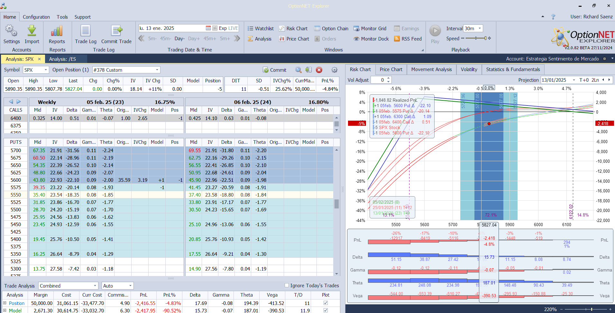Viewport: 615px width, 313px height.
Task: Toggle Ignore Today's Trades checkbox
Action: coord(287,285)
